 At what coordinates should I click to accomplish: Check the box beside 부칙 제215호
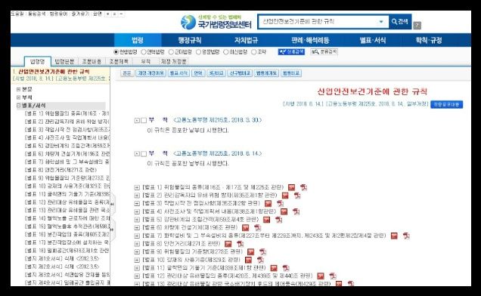(144, 120)
